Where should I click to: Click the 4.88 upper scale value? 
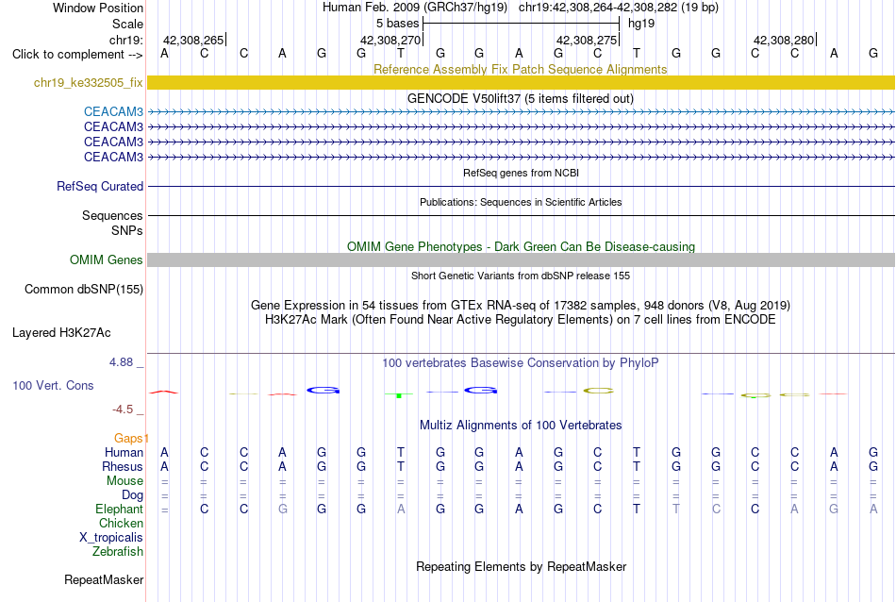click(x=121, y=362)
